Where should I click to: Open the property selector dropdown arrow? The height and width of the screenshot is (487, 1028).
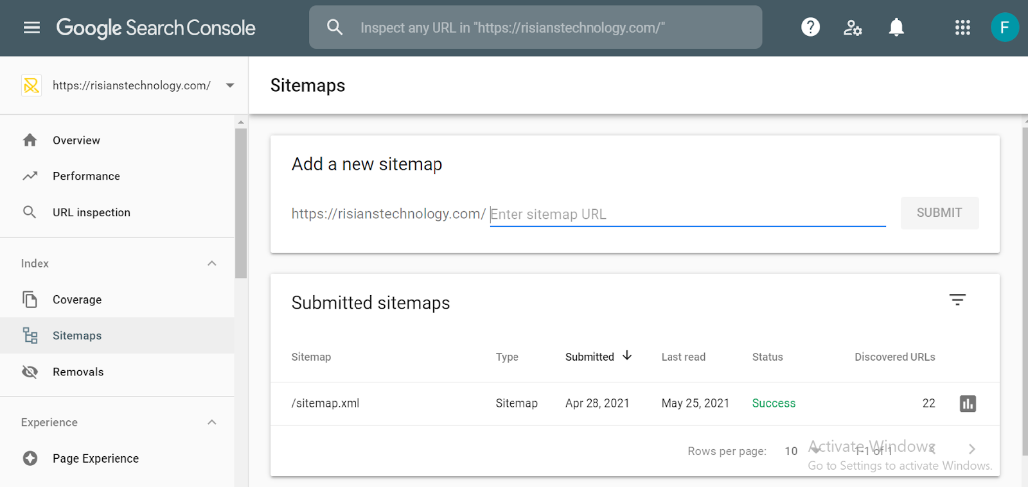230,85
